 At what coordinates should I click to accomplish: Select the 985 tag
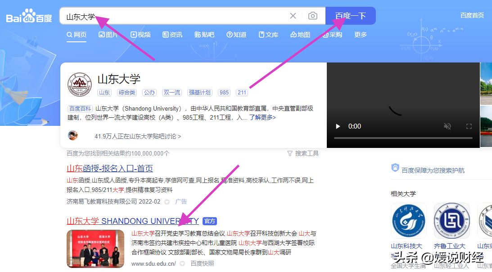click(x=224, y=93)
